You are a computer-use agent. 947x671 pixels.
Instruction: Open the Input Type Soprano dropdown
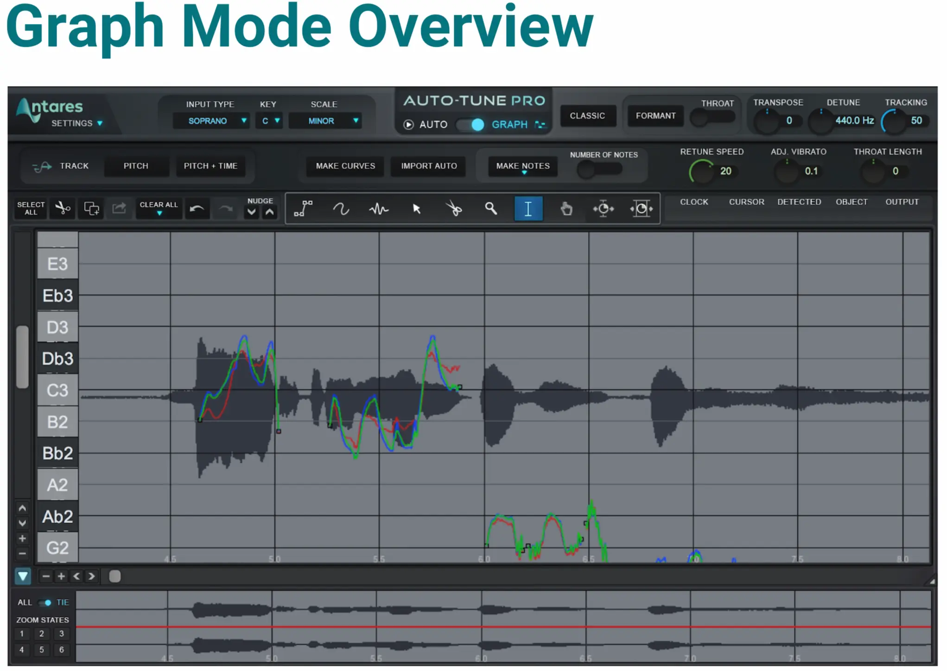[211, 121]
